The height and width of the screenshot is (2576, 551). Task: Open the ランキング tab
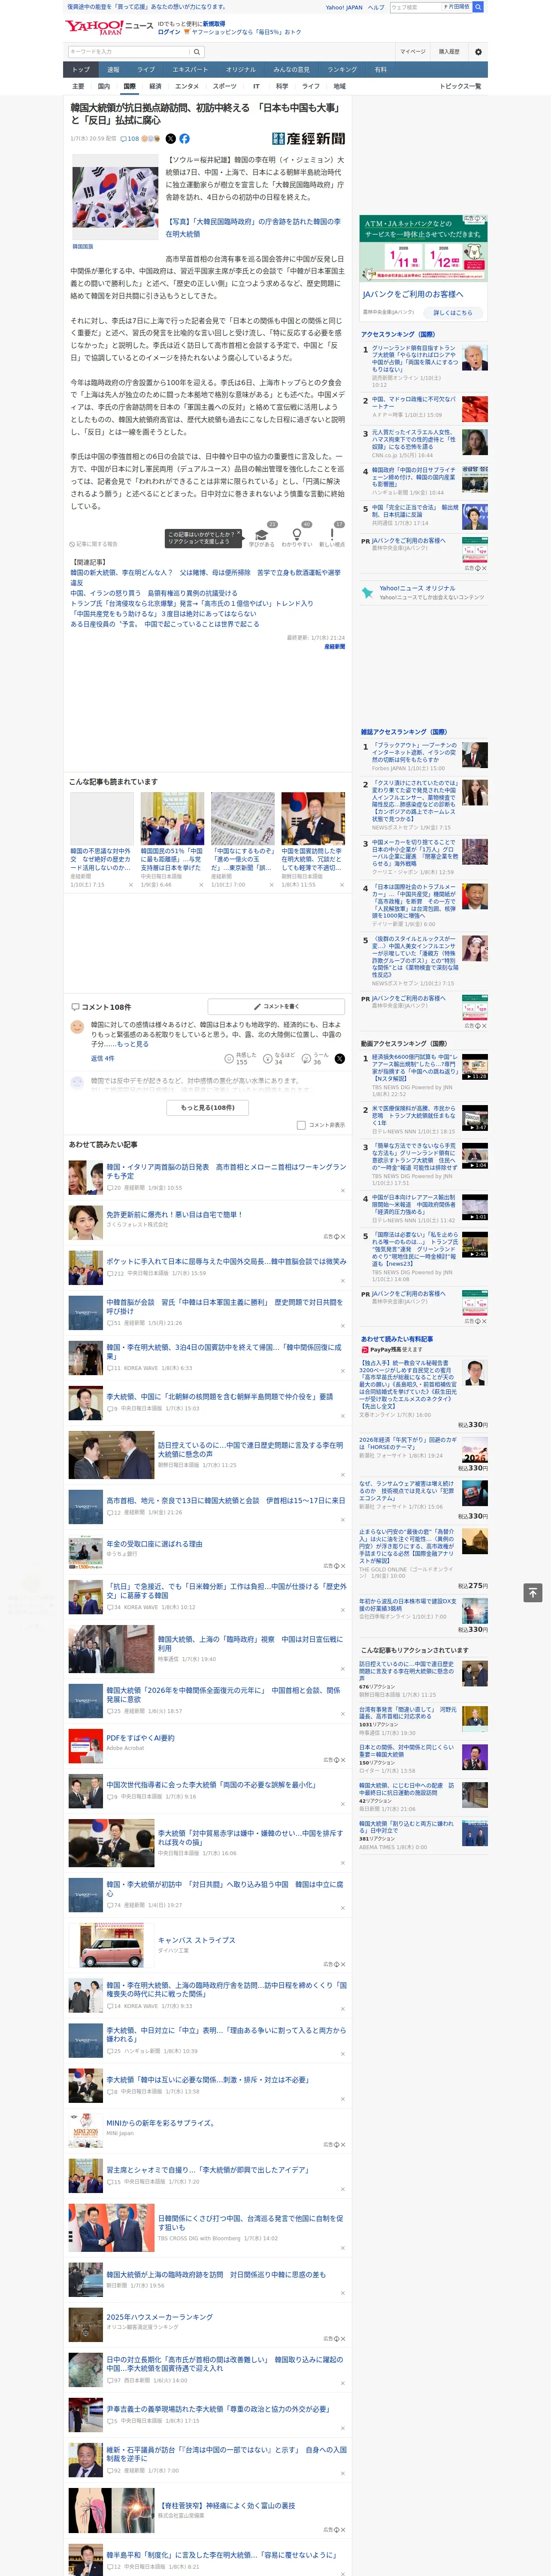(342, 70)
